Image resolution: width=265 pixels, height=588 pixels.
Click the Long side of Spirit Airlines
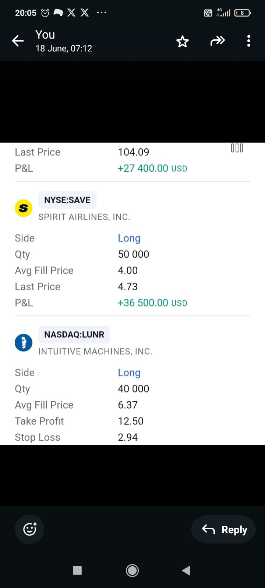point(129,238)
